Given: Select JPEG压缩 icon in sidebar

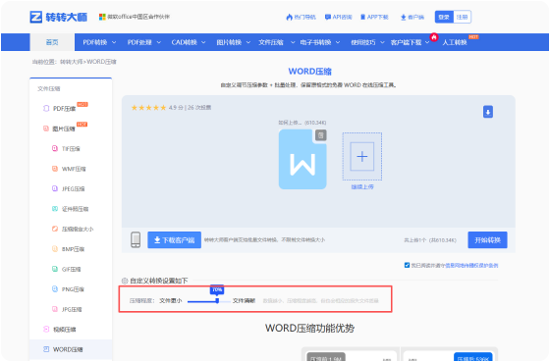Looking at the screenshot, I should (55, 188).
